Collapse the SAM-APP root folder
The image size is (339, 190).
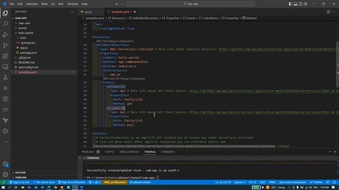click(21, 18)
